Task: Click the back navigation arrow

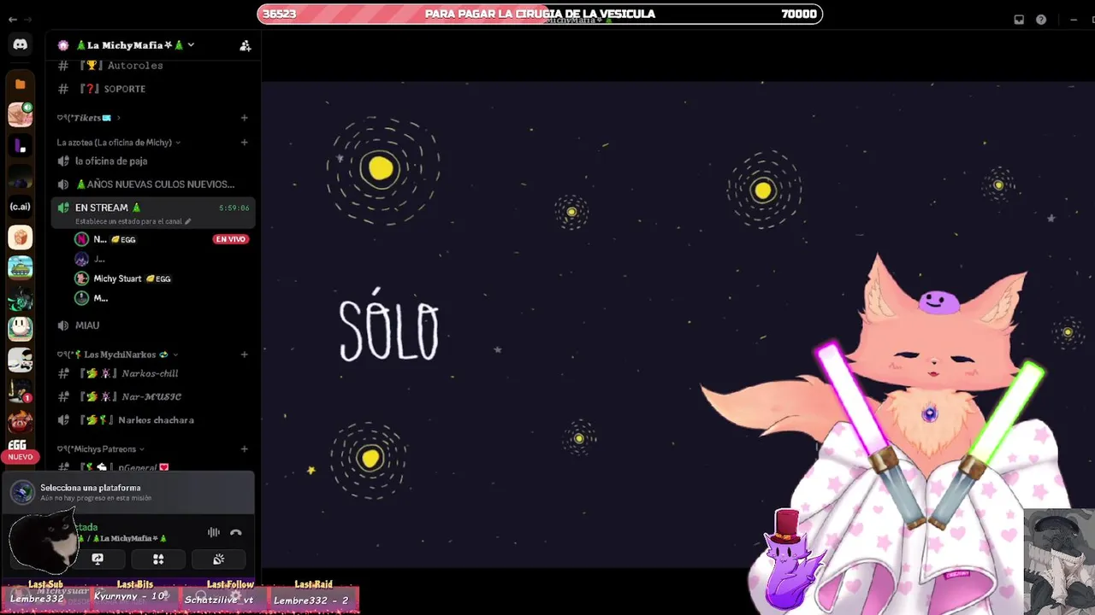Action: coord(12,20)
